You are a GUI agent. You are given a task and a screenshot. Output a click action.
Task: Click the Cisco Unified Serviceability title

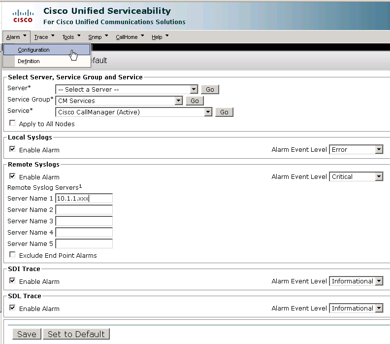tap(107, 11)
